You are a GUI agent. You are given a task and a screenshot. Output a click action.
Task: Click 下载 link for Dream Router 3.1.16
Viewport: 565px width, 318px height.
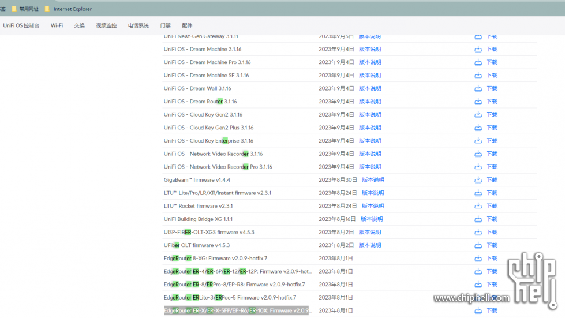coord(492,101)
